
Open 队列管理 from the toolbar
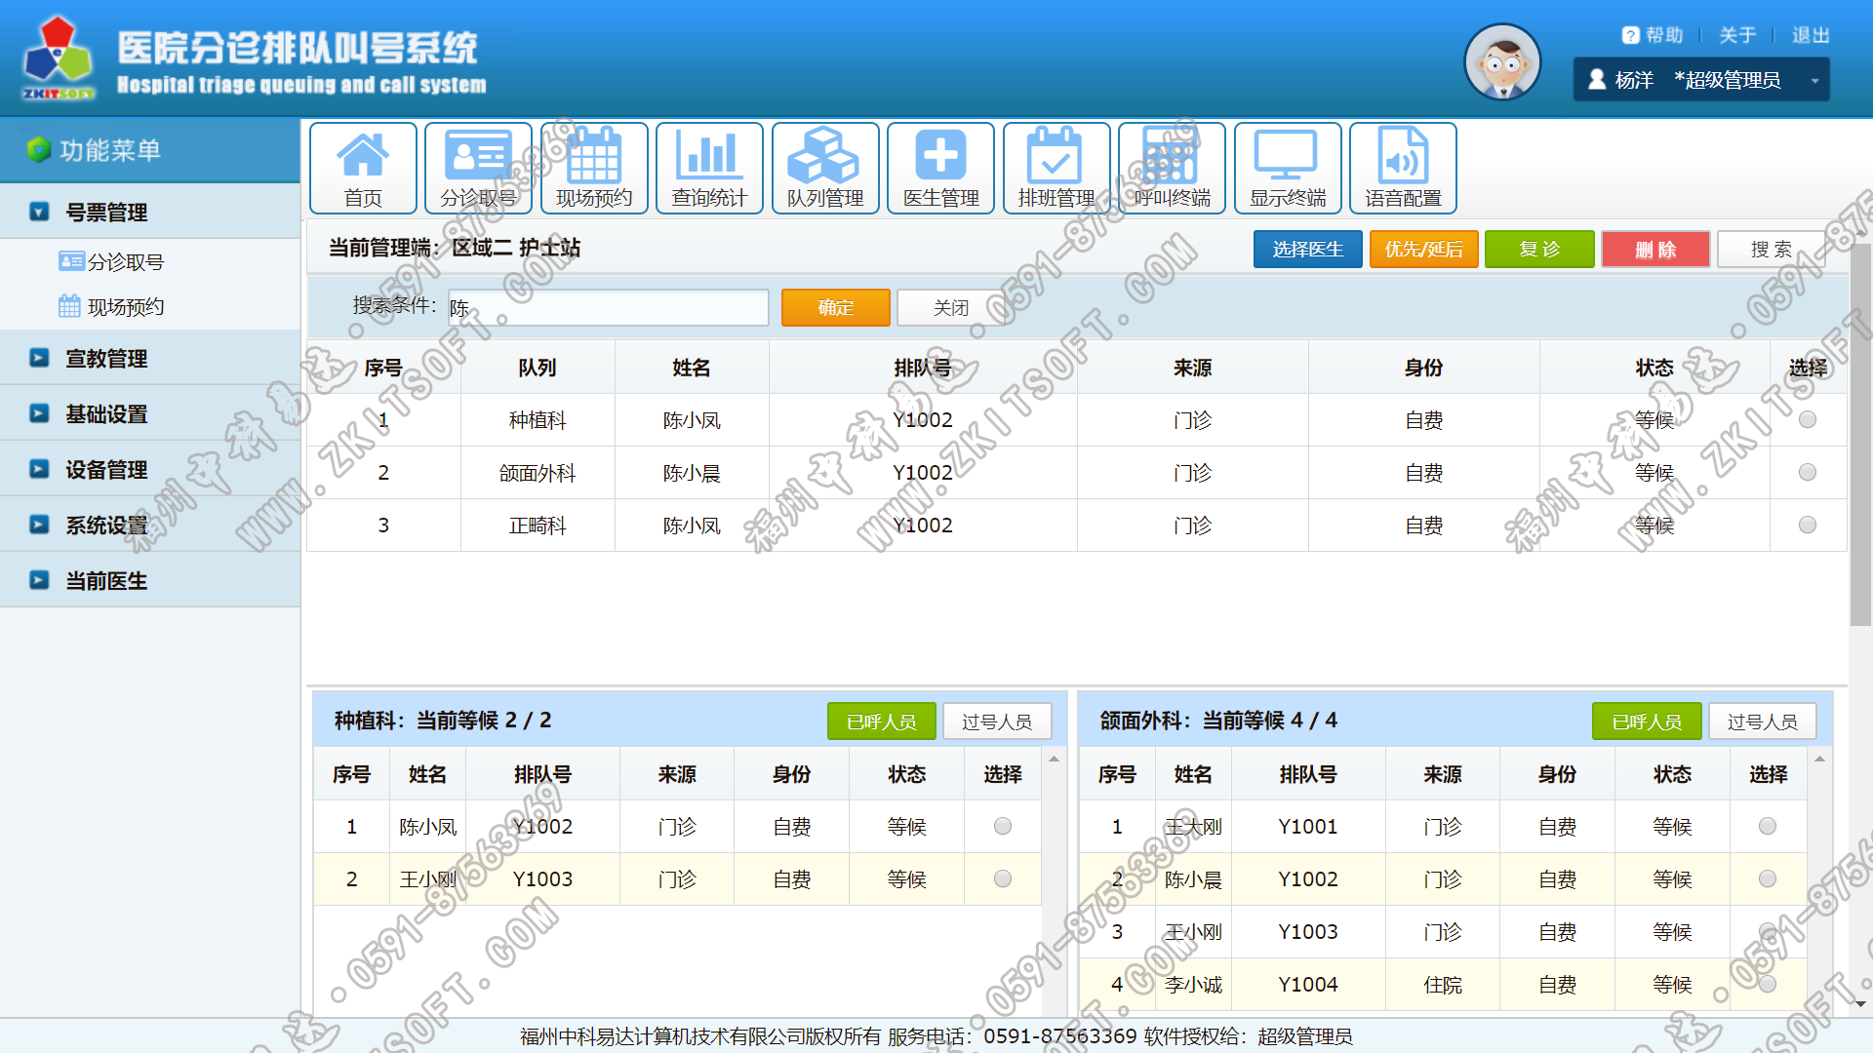pyautogui.click(x=824, y=167)
